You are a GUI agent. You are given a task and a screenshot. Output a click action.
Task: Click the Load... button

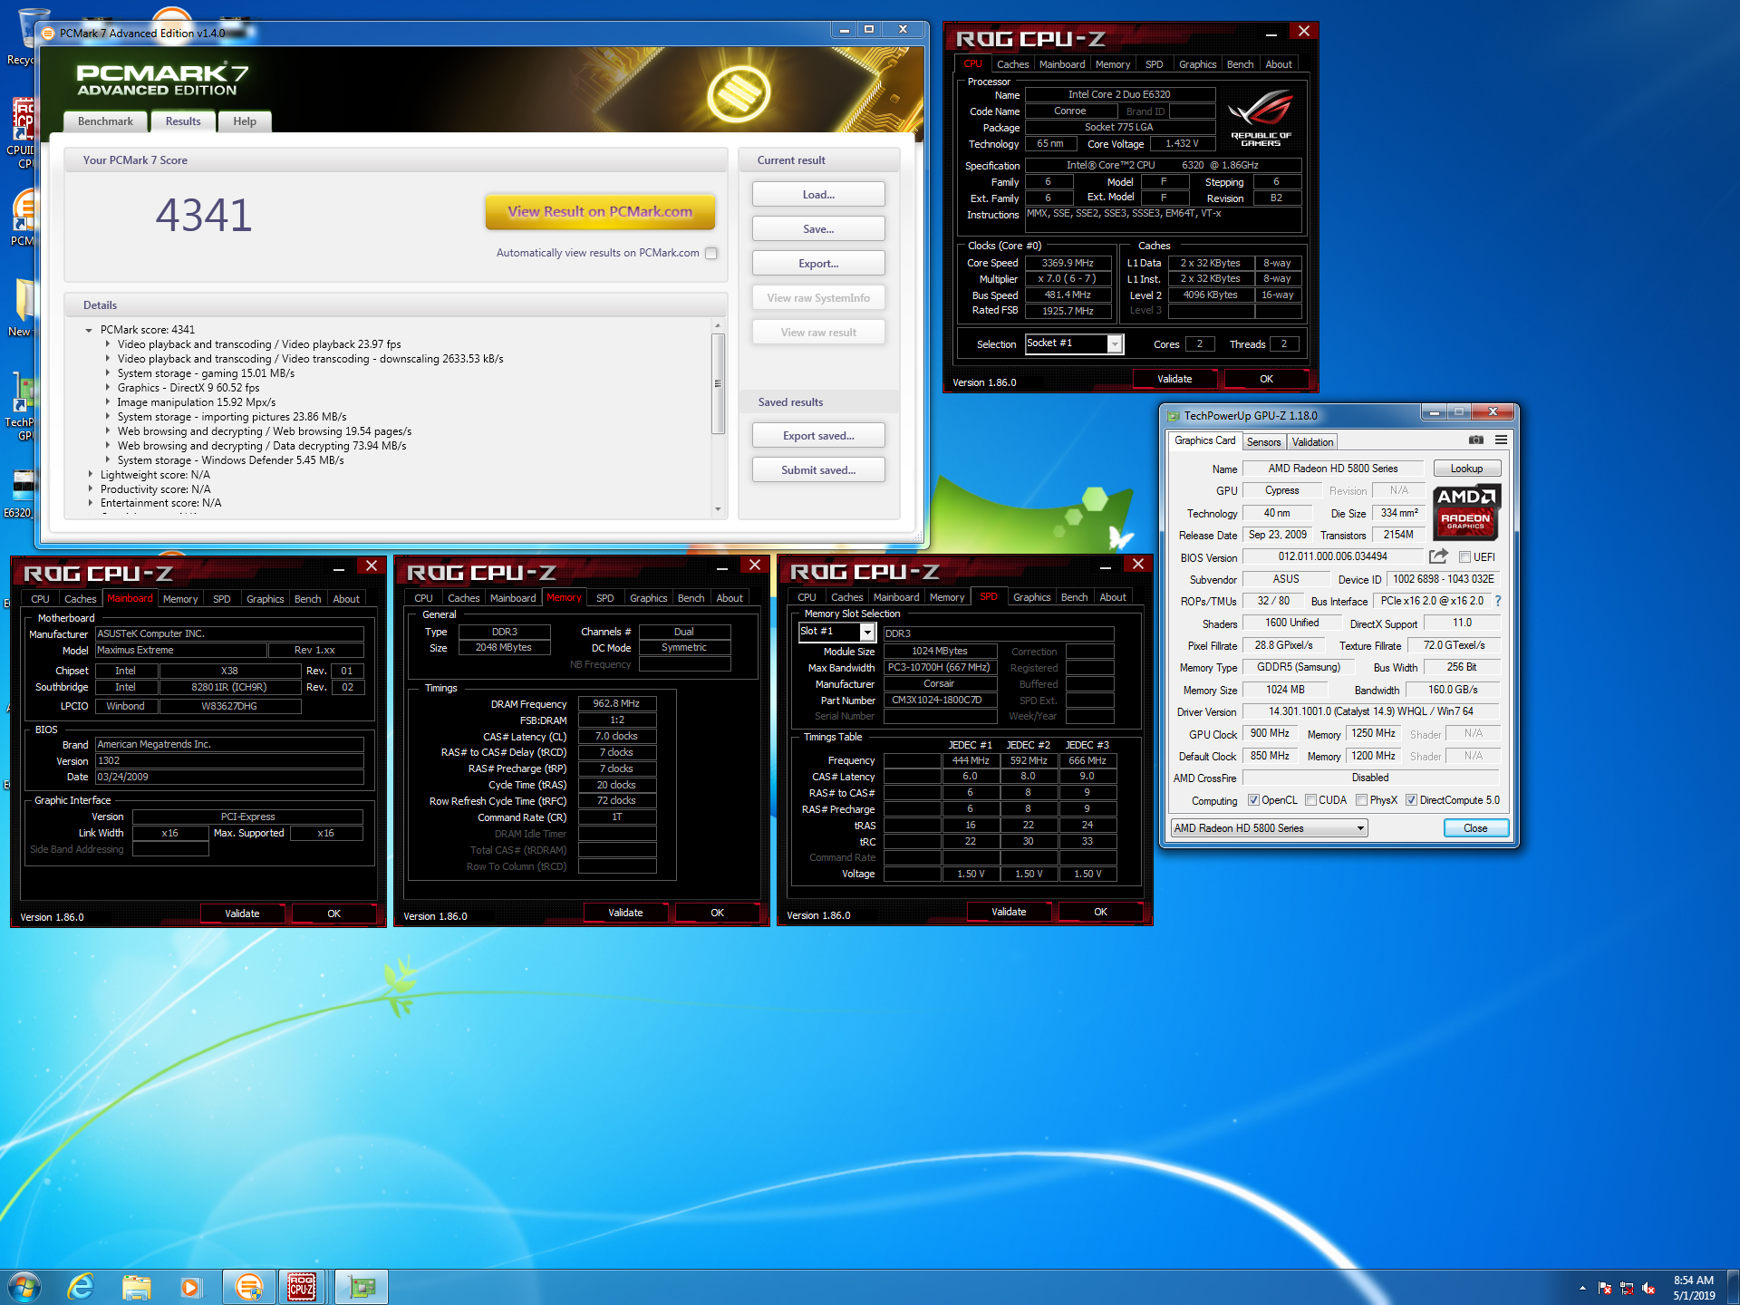point(818,195)
